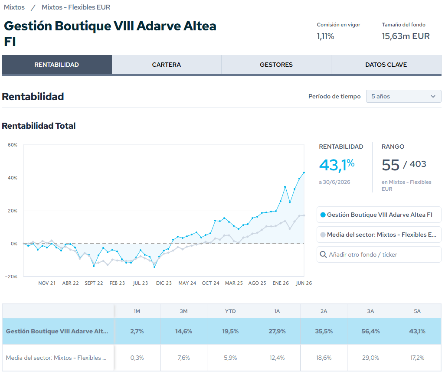The image size is (445, 378).
Task: Click the search magnifier icon
Action: point(323,254)
